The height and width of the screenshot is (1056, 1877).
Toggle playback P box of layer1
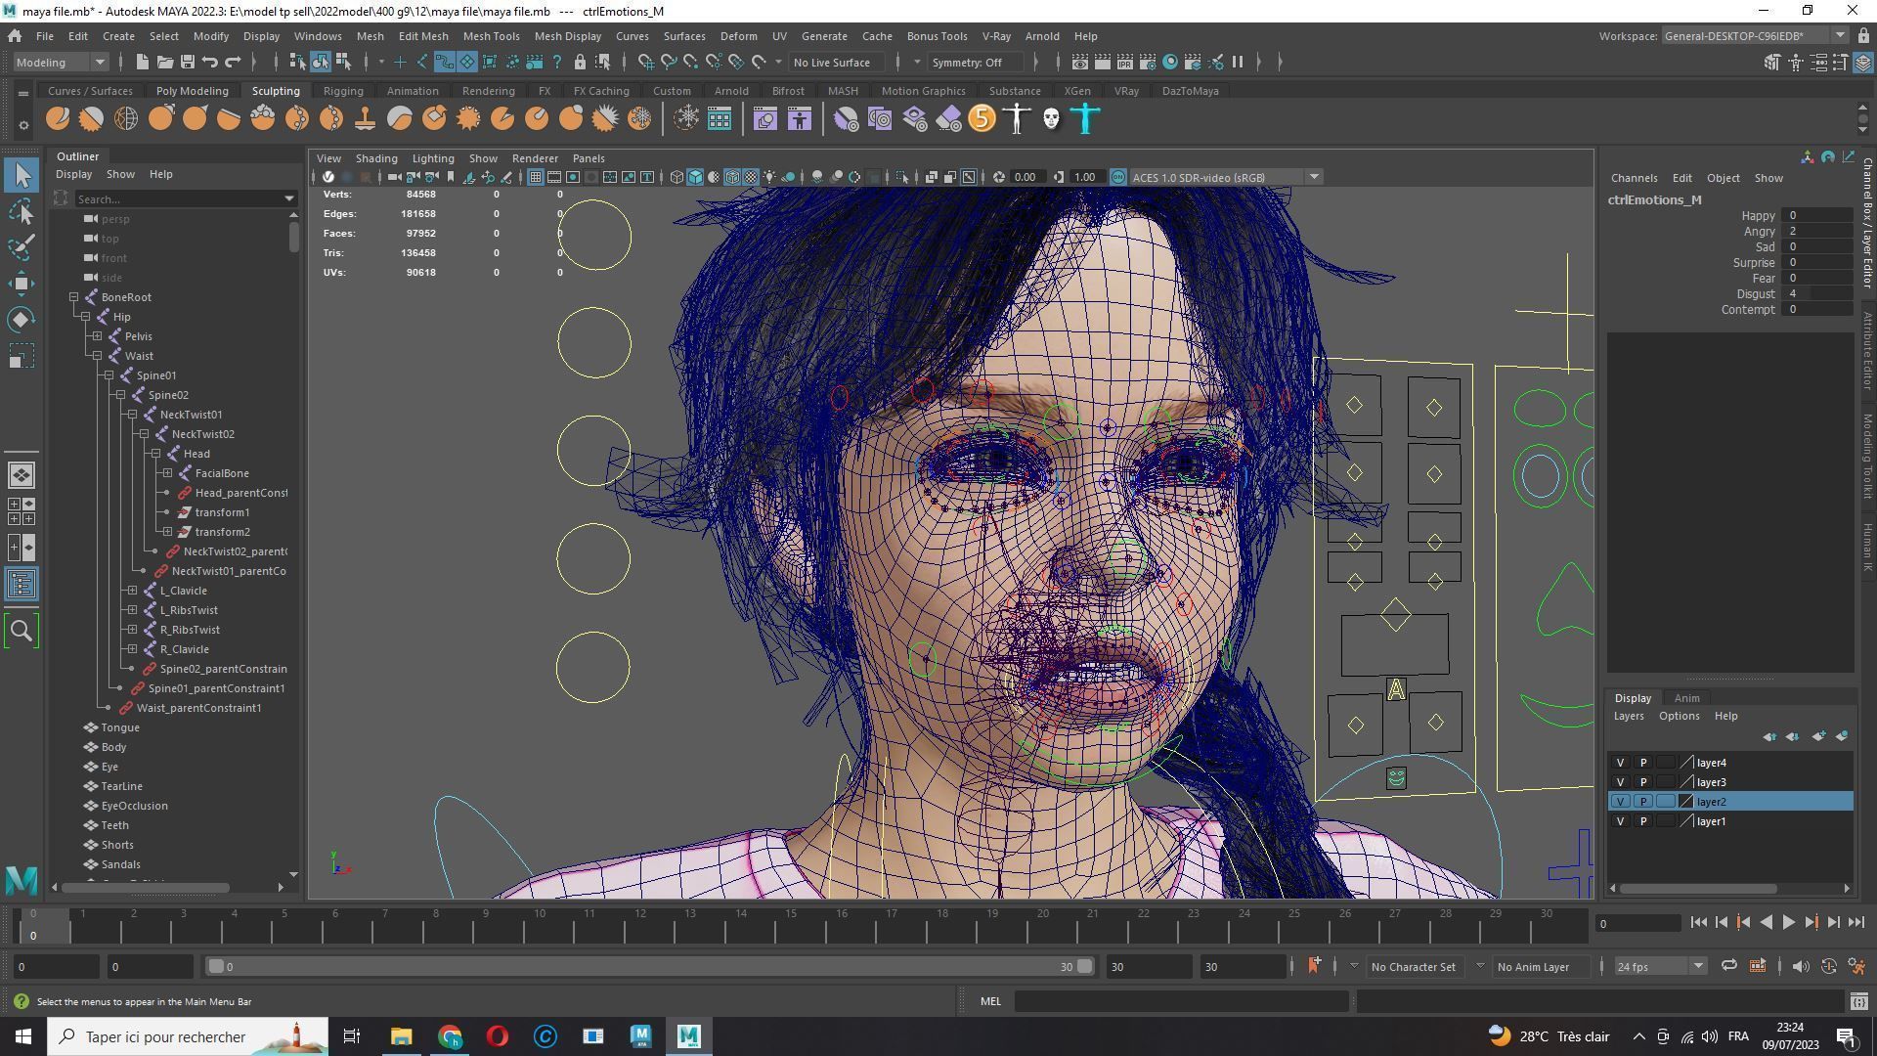click(x=1642, y=821)
